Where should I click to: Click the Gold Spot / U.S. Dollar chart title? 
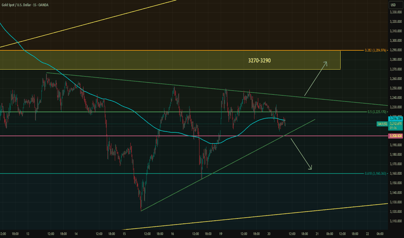pos(25,5)
